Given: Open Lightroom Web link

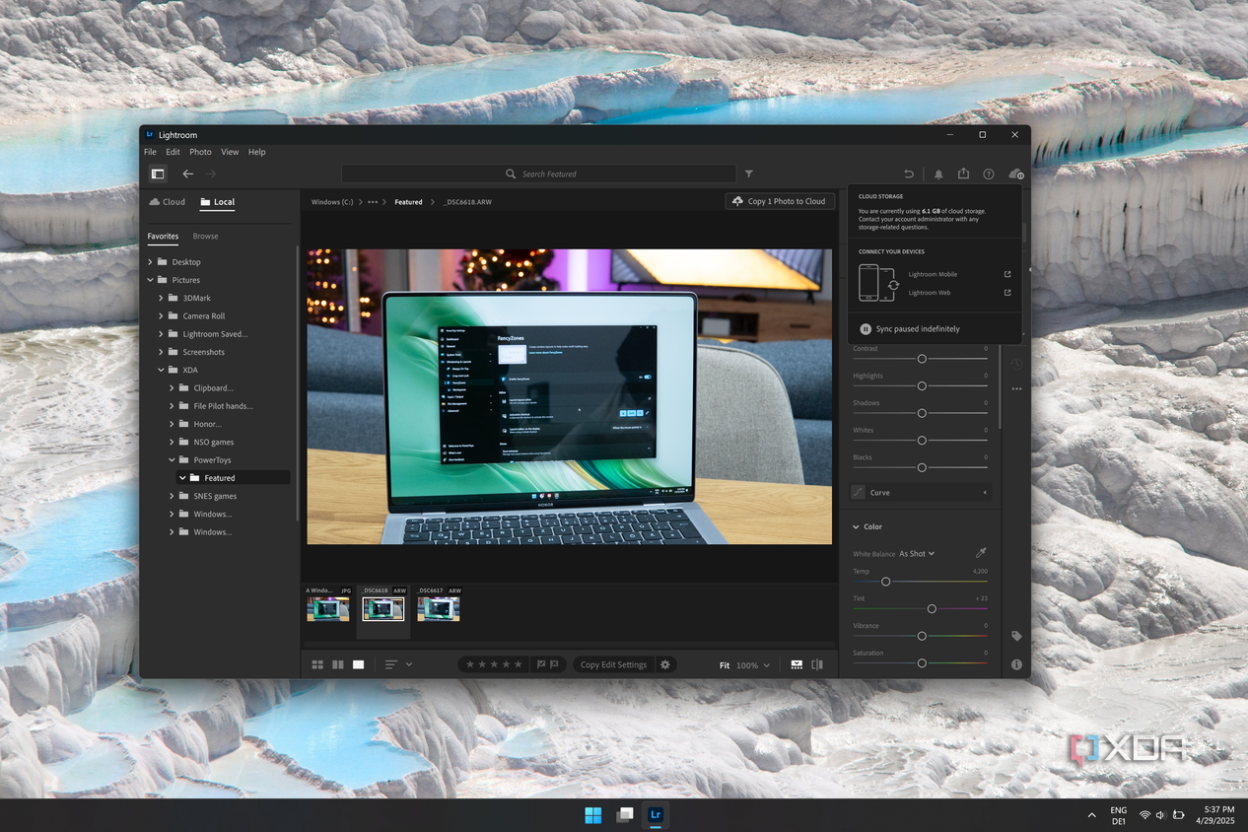Looking at the screenshot, I should [x=930, y=293].
